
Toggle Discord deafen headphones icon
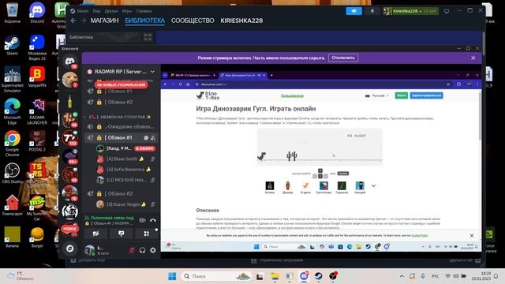coord(142,250)
